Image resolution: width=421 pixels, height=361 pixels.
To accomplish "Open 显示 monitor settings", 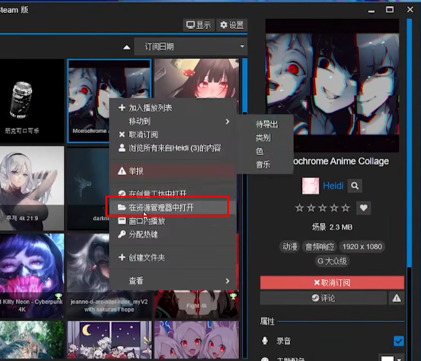I will click(199, 25).
